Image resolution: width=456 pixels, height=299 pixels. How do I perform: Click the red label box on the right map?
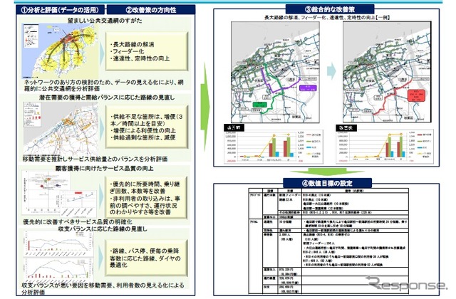coord(416,95)
